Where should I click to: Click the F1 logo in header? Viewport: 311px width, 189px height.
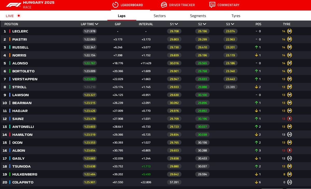tap(13, 5)
